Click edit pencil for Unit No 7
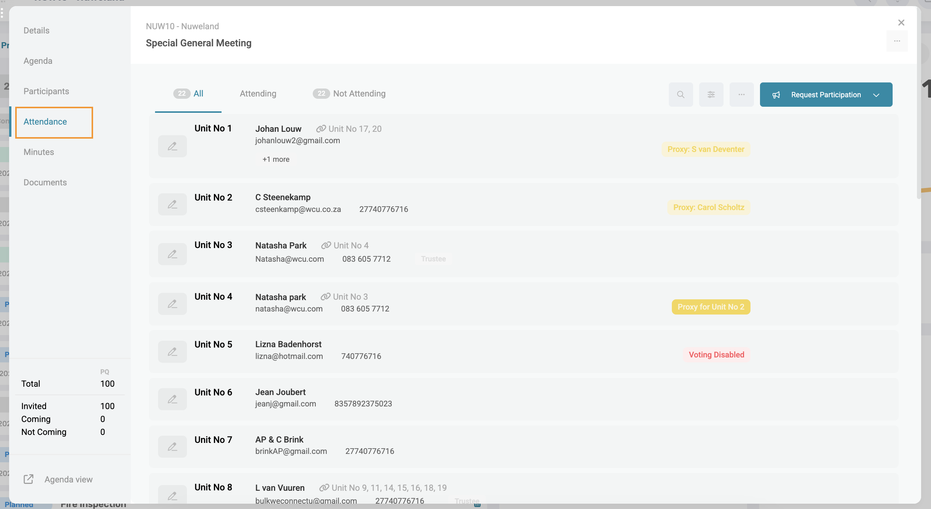Image resolution: width=931 pixels, height=509 pixels. click(x=173, y=447)
